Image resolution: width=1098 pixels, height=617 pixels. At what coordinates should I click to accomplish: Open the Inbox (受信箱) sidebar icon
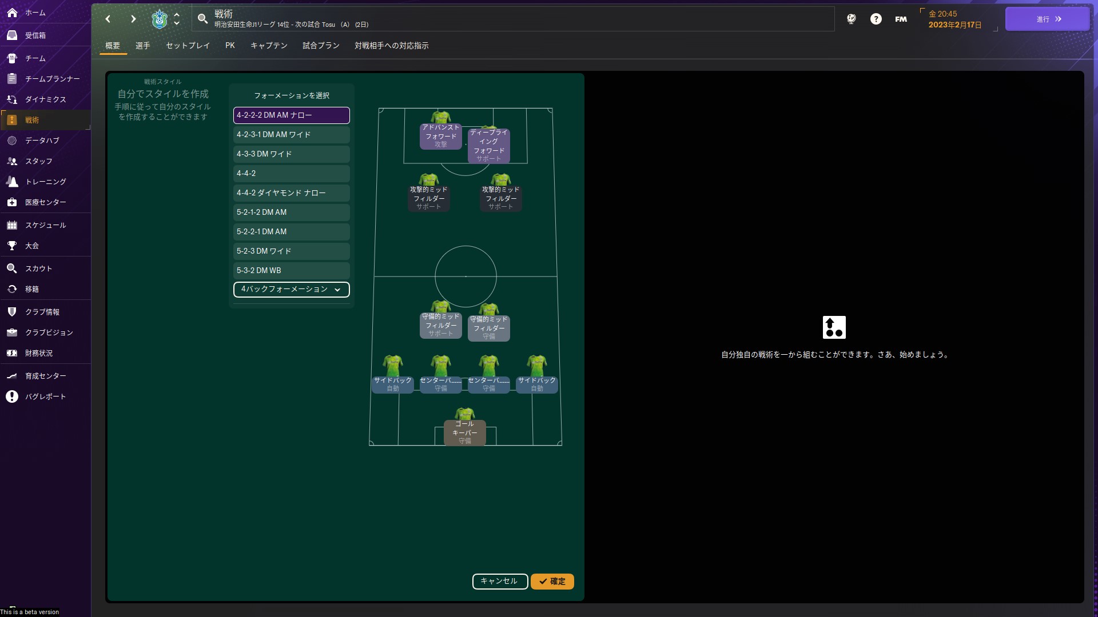click(x=12, y=35)
